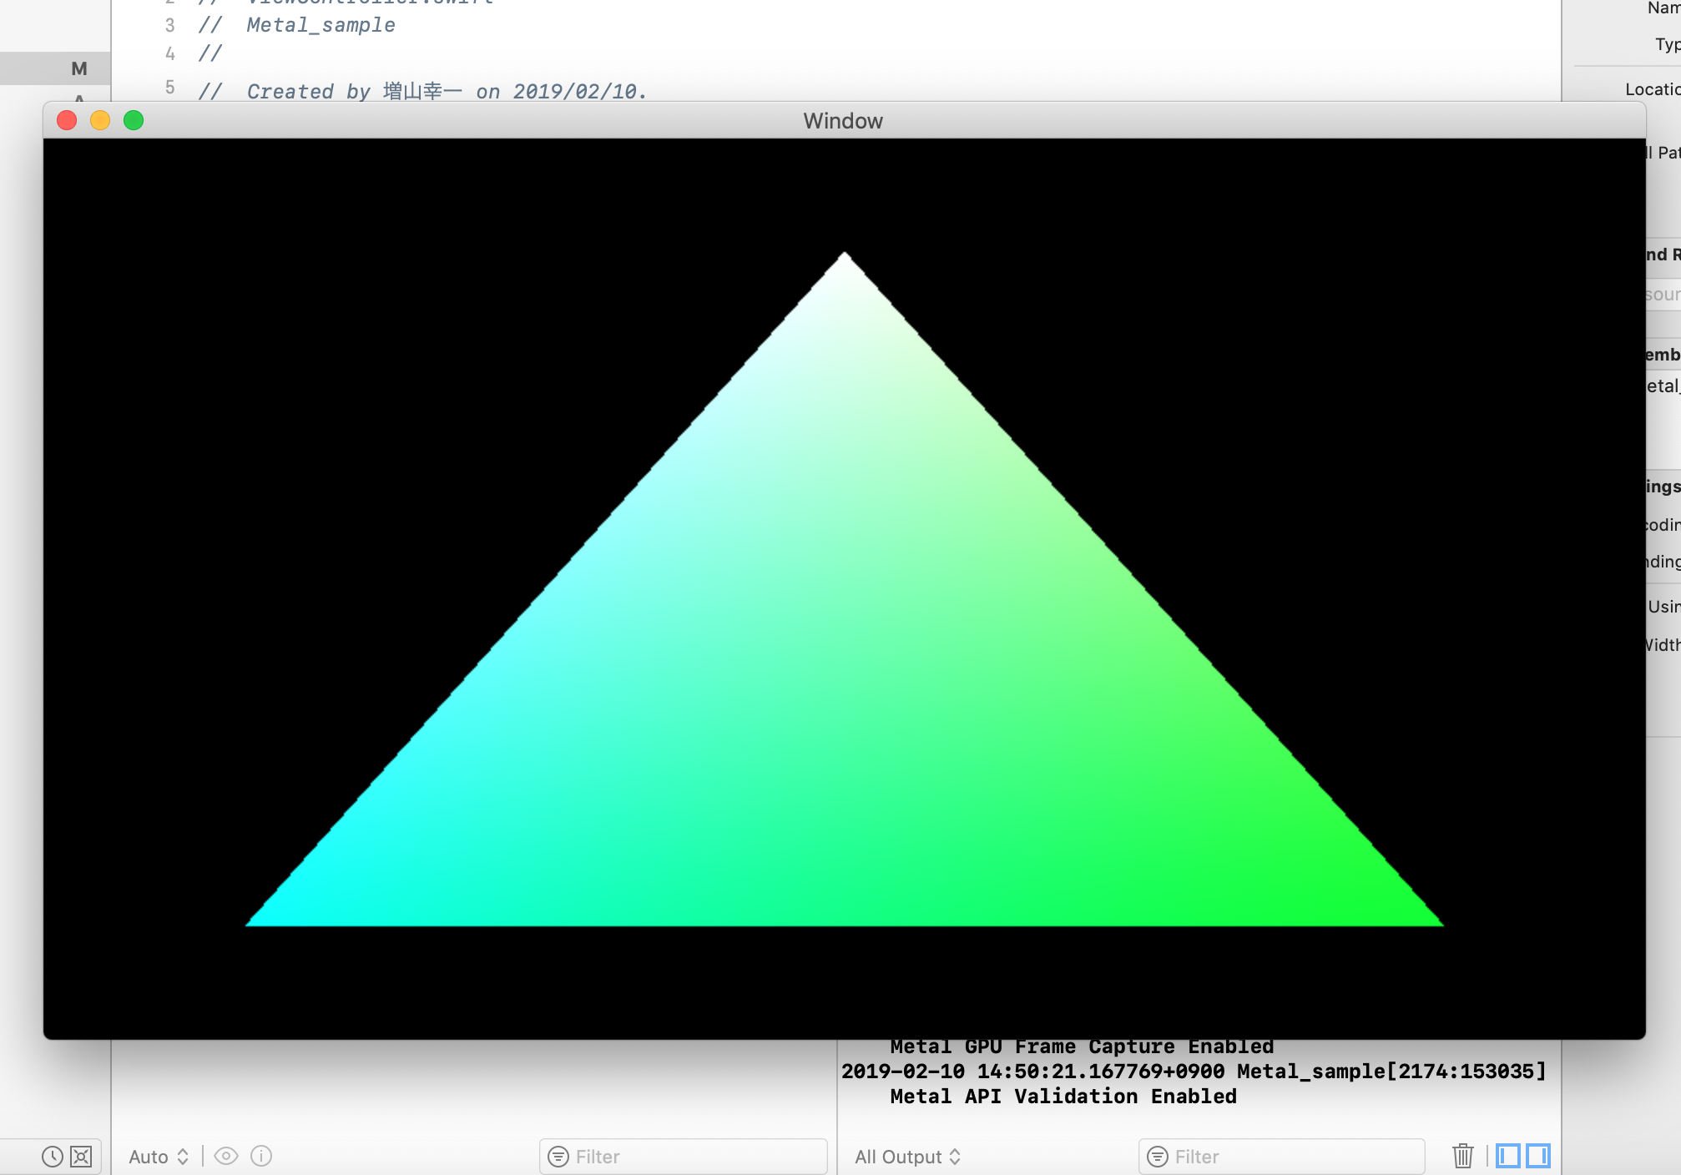Click the recent files clock icon
This screenshot has height=1175, width=1681.
(x=53, y=1157)
